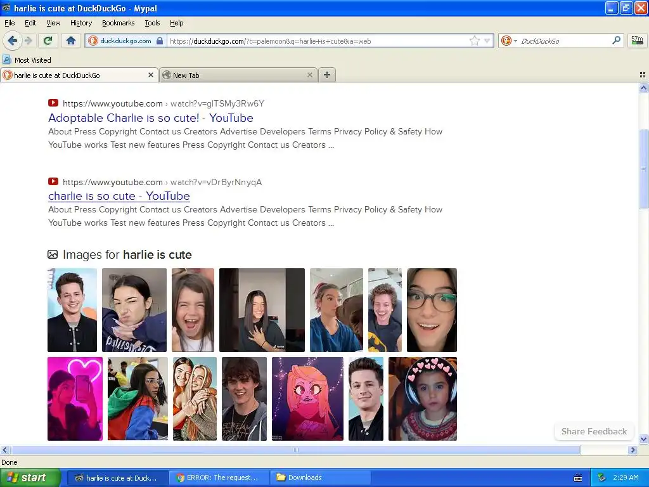Open thumbnail of laughing little girl
649x487 pixels.
pyautogui.click(x=193, y=309)
